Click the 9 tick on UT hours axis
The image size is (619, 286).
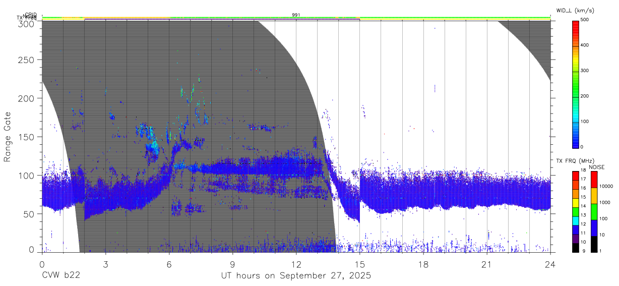(x=232, y=265)
